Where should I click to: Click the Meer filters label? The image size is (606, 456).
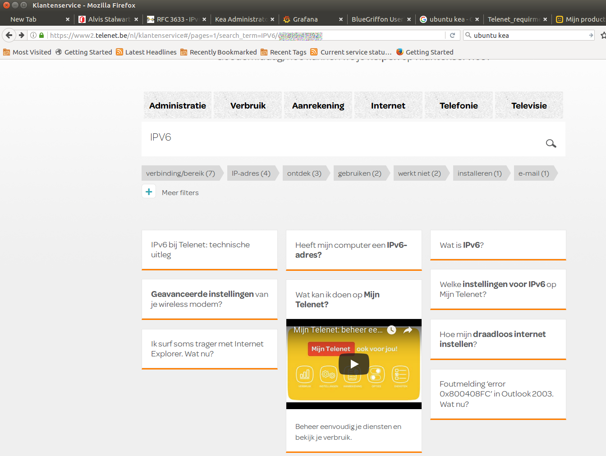pos(180,192)
